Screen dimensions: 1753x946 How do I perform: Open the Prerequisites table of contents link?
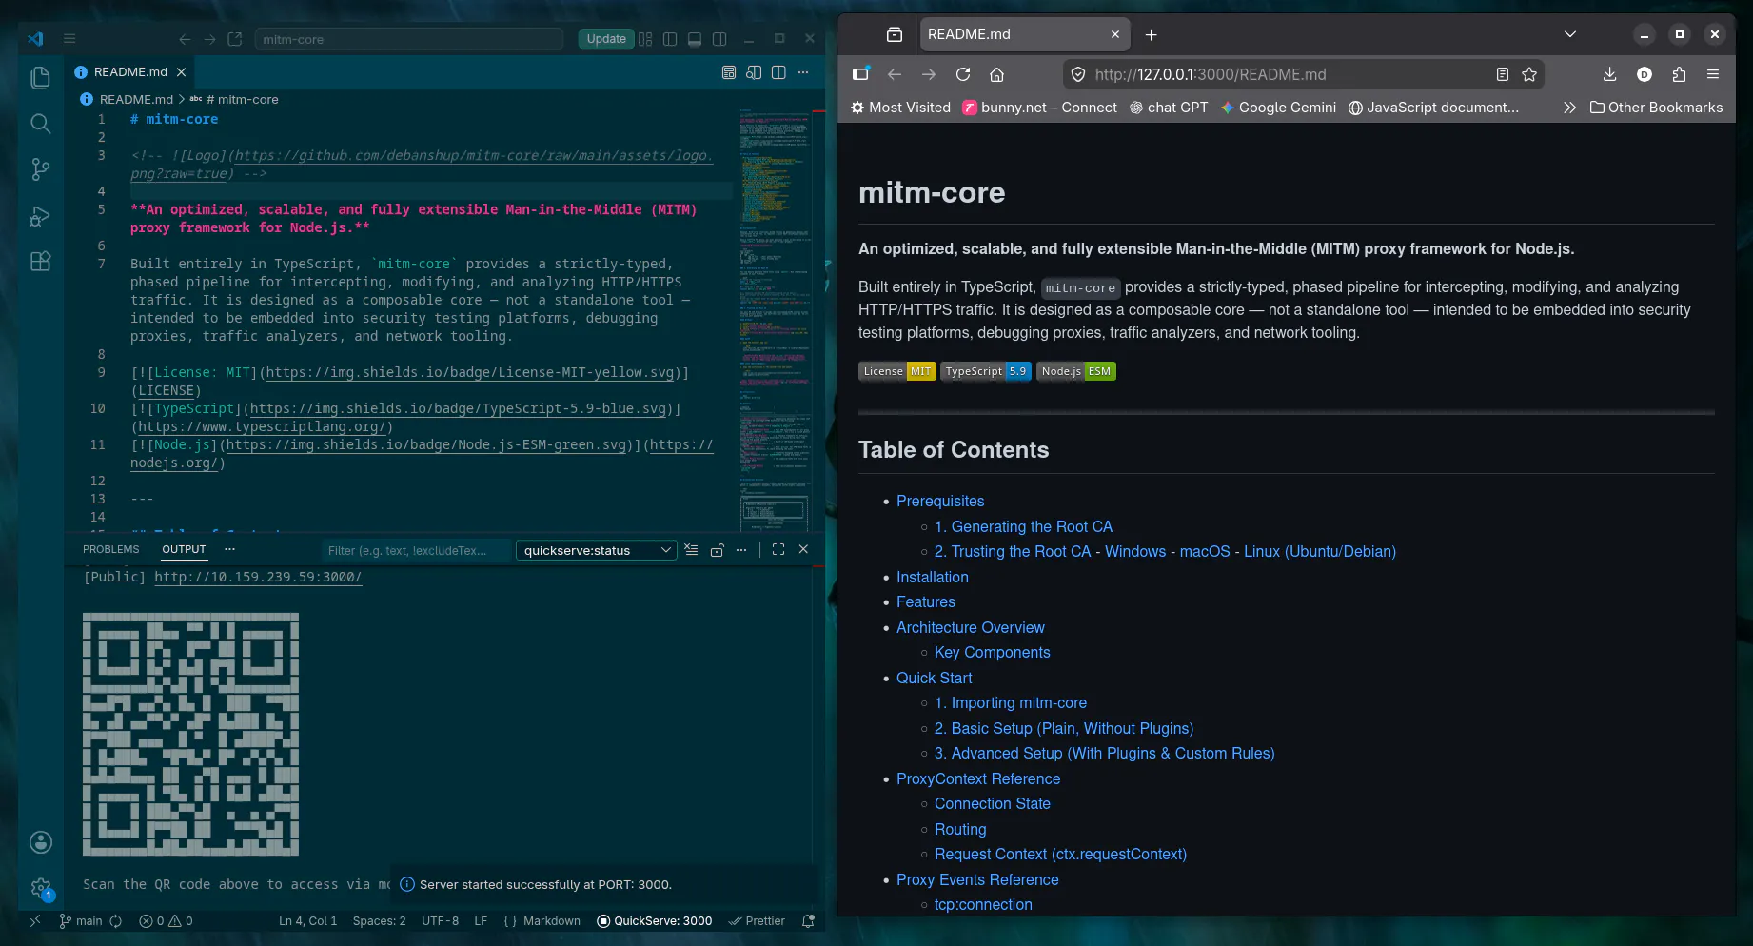940,501
